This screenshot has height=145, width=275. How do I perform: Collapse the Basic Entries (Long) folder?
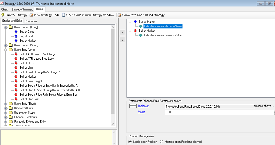point(6,27)
